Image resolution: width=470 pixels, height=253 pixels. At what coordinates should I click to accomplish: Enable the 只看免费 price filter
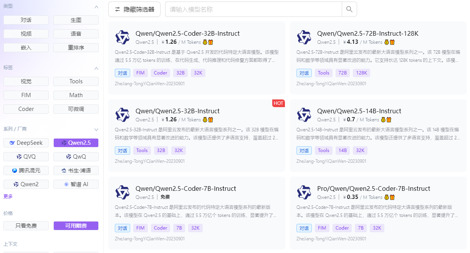26,225
